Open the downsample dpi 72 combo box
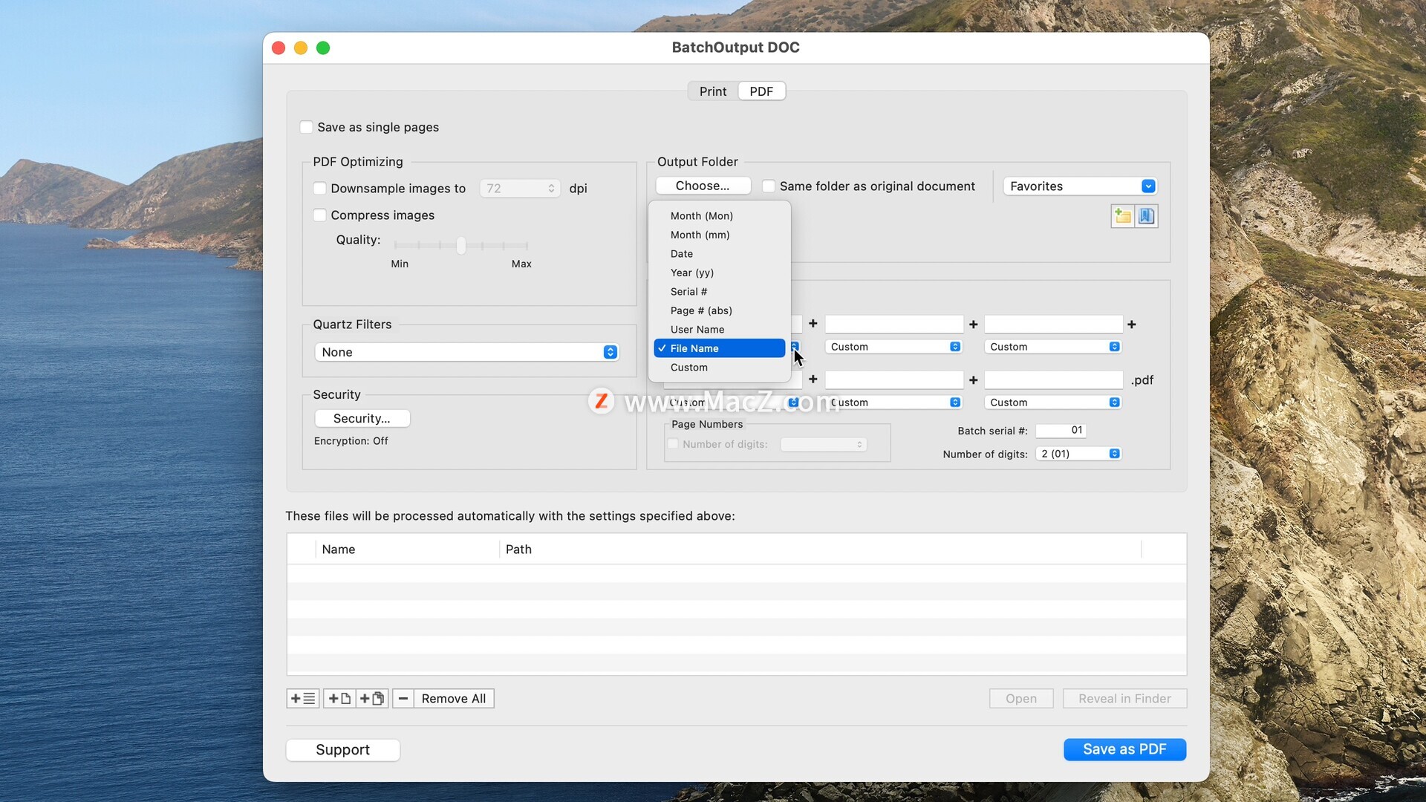Screen dimensions: 1426x802 click(520, 189)
